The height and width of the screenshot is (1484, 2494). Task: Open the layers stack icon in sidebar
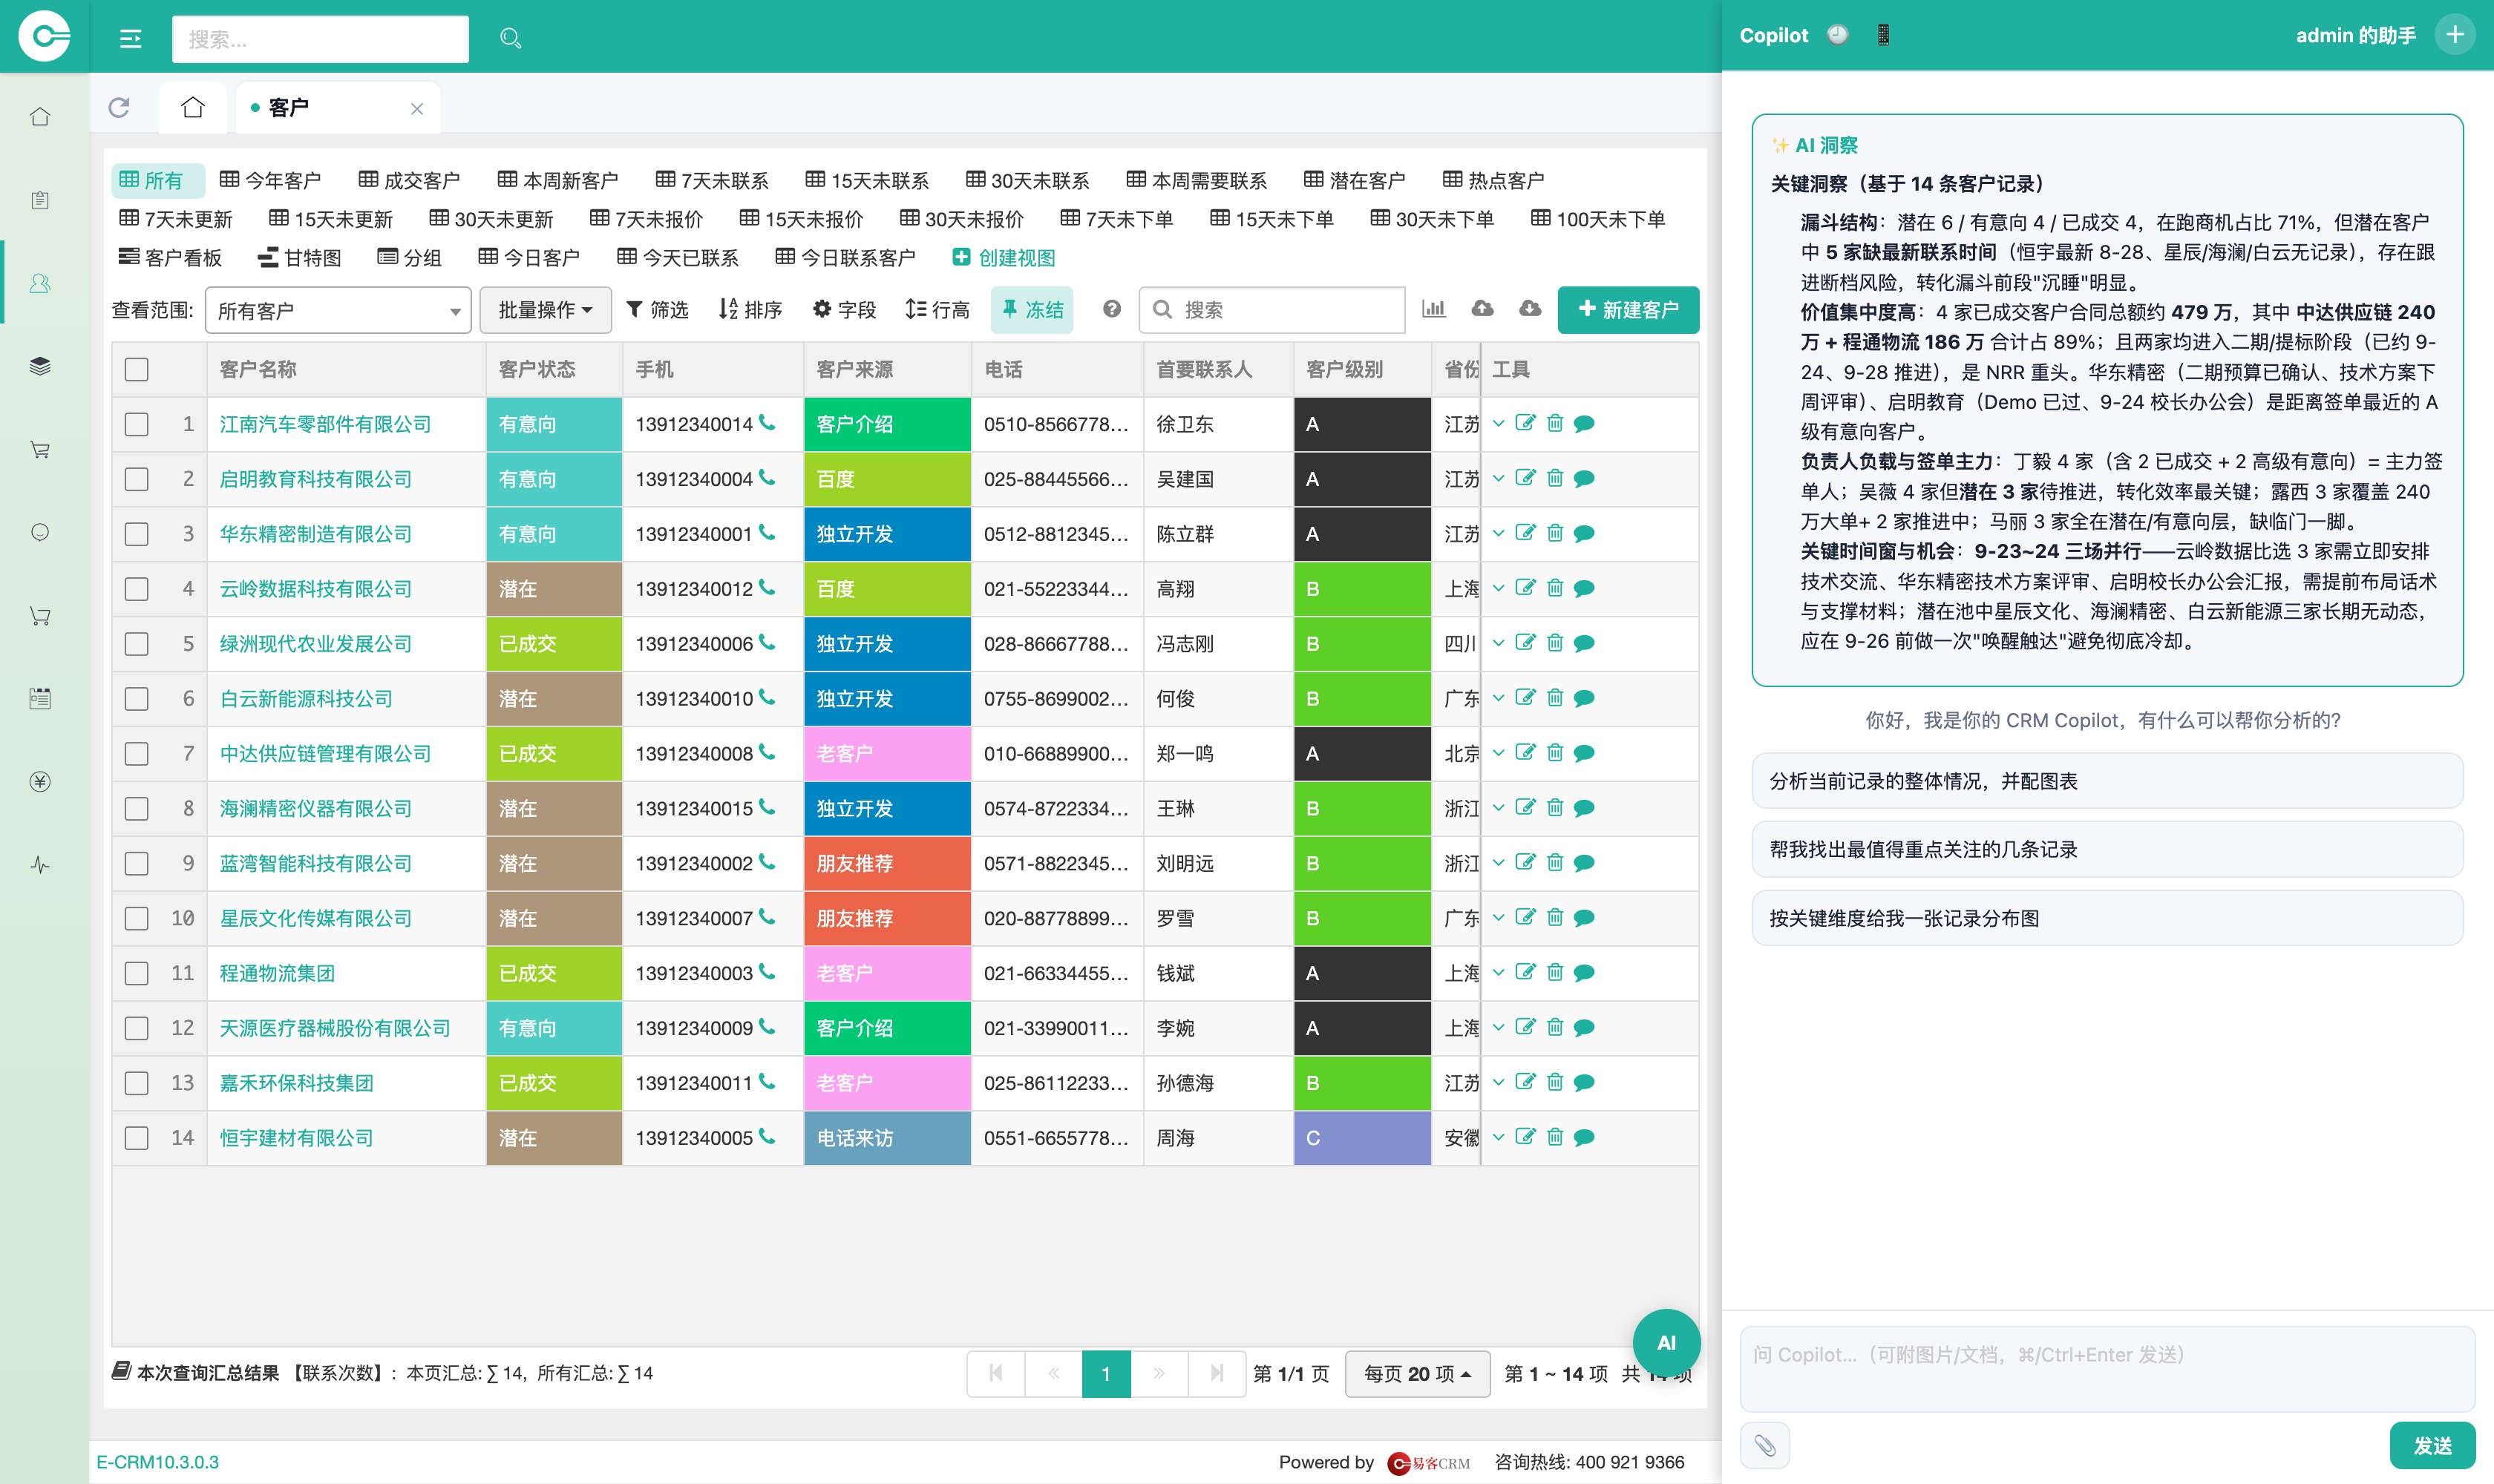(x=40, y=366)
